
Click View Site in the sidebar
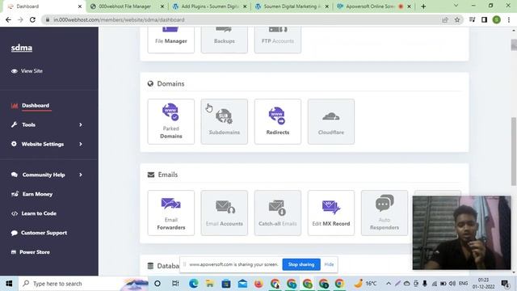click(x=27, y=71)
